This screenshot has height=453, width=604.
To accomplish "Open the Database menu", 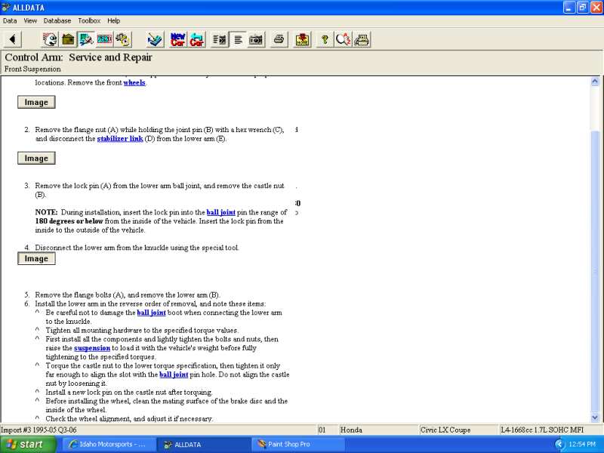I will point(57,20).
